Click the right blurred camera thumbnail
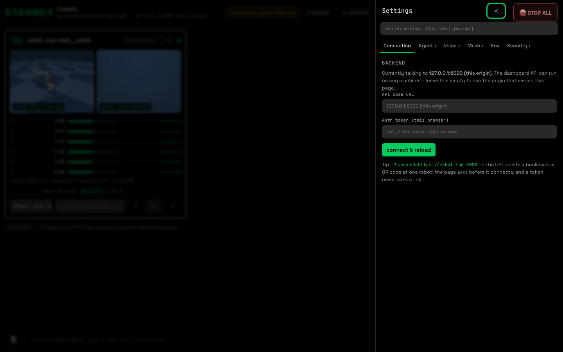563x352 pixels. (x=139, y=81)
